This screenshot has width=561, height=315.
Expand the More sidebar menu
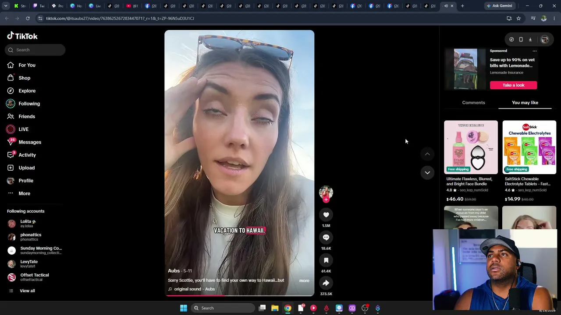pyautogui.click(x=19, y=193)
